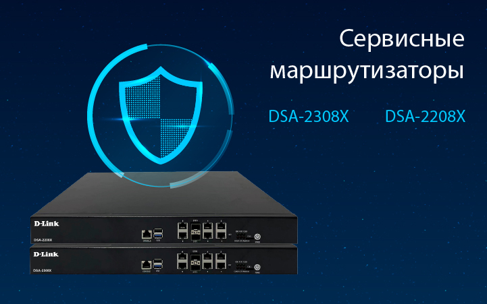Click the USB ports on the bottom router
Viewport: 487px width, 304px height.
click(x=158, y=264)
